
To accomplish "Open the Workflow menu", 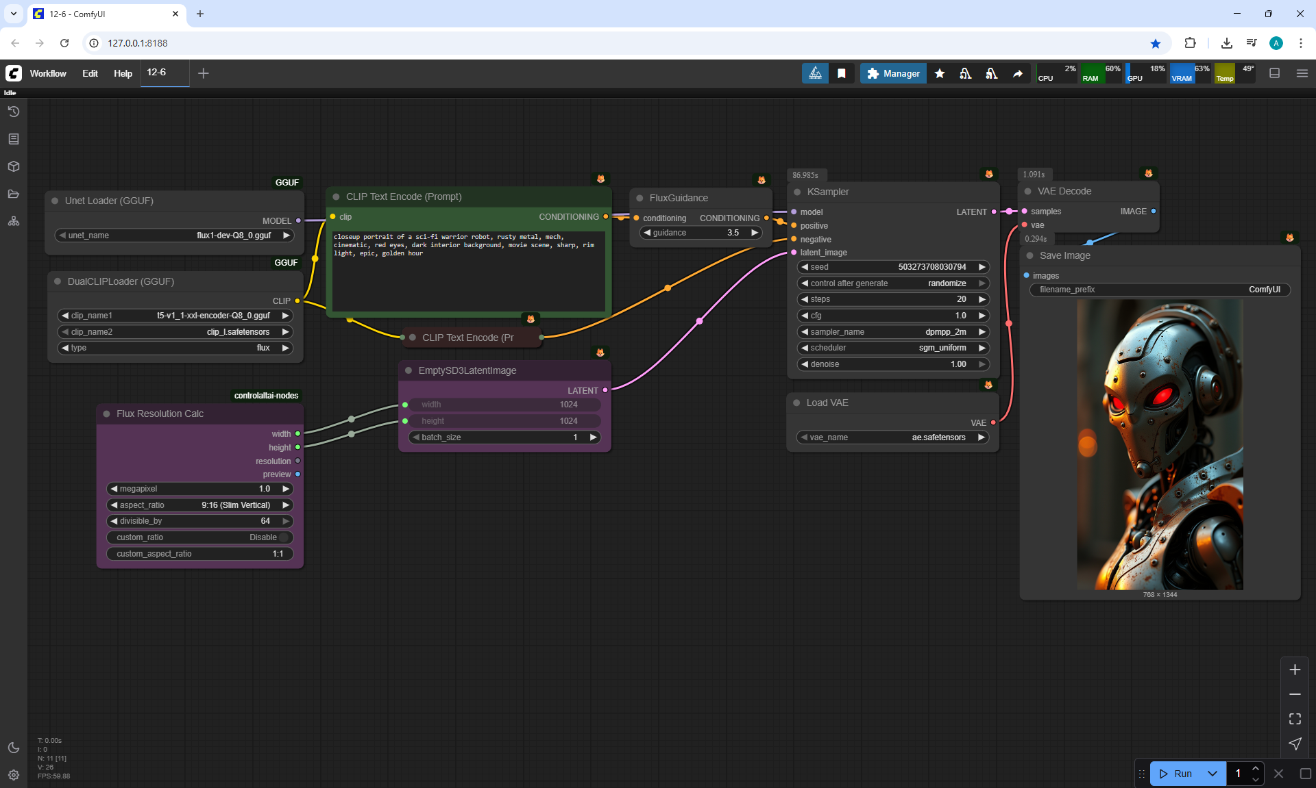I will tap(48, 73).
